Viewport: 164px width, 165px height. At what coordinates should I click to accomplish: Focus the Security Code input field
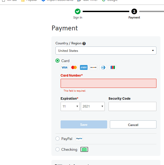[x=132, y=106]
